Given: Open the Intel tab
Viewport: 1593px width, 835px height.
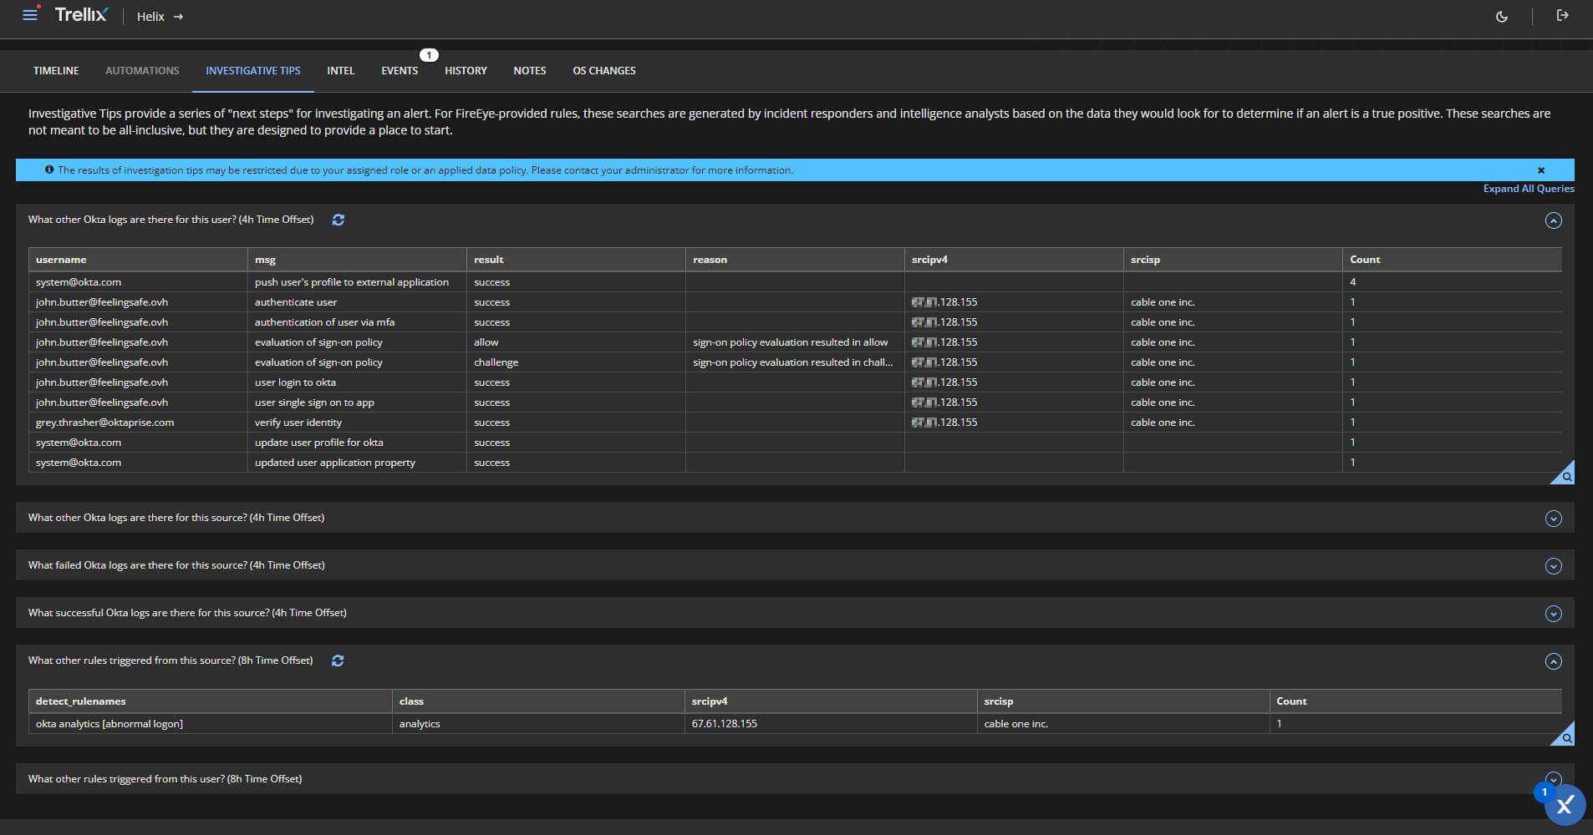Looking at the screenshot, I should 341,71.
